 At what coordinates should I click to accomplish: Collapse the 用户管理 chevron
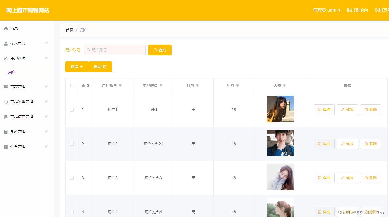(47, 58)
